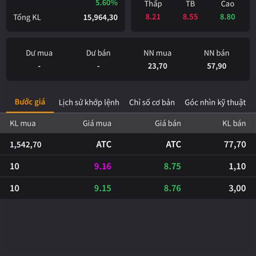The image size is (256, 256).
Task: Tap the NN bán value 57,90
Action: coord(216,66)
